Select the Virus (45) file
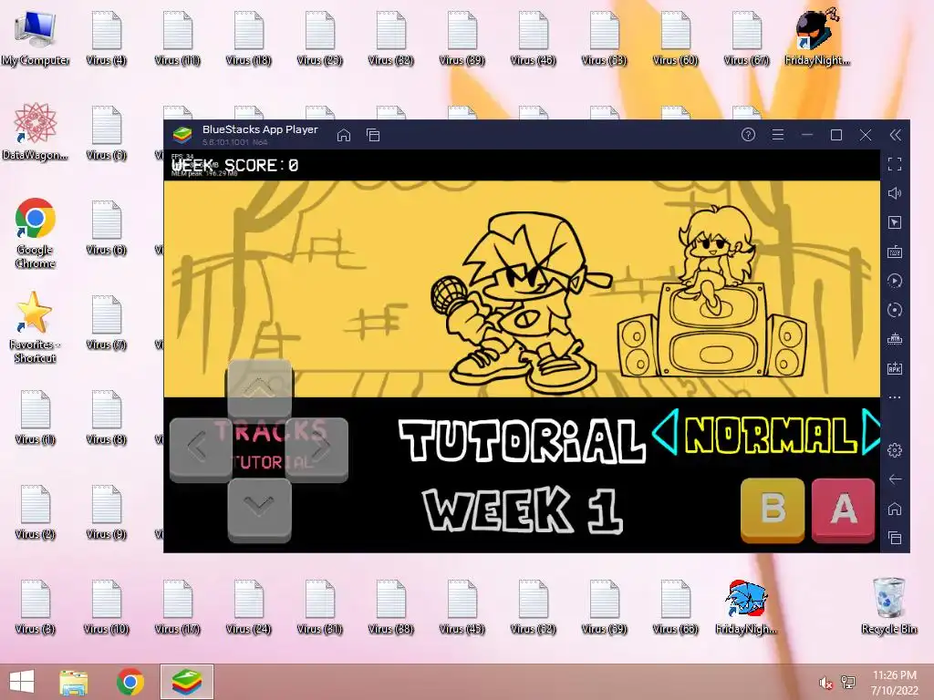Screen dimensions: 934x700 point(462,607)
